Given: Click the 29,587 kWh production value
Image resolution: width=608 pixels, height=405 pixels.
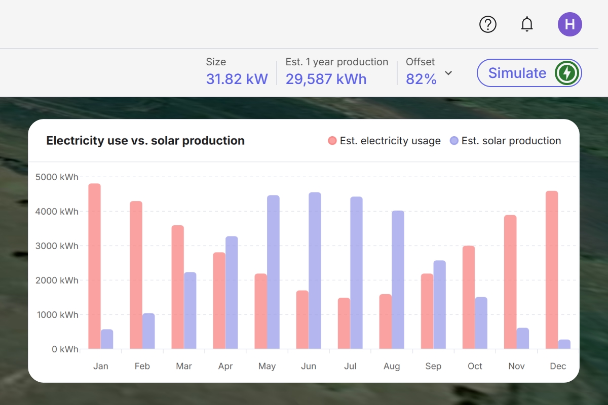Looking at the screenshot, I should (x=326, y=79).
